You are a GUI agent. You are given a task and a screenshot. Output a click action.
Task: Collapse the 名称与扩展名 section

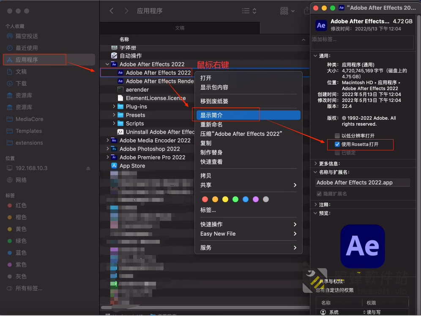tap(315, 172)
